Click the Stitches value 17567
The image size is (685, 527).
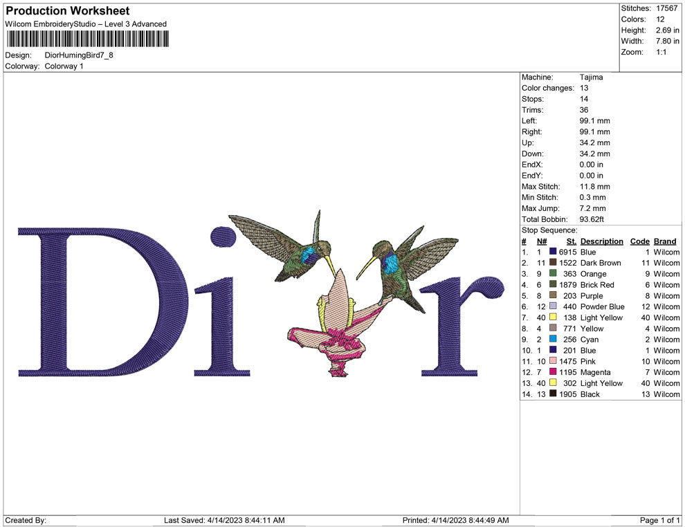click(666, 8)
